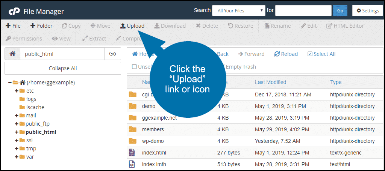Click the ggexample.net folder name
Viewport: 385px width, 171px height.
point(159,118)
